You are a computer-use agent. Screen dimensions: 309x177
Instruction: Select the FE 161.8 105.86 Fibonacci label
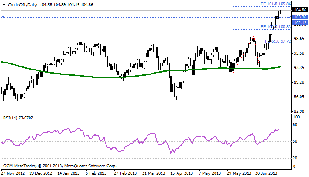point(276,4)
